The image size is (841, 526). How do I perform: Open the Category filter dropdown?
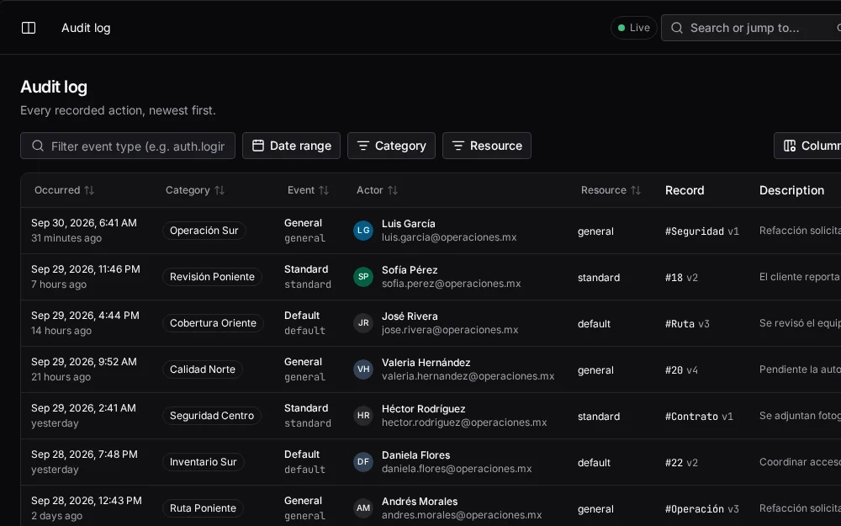[x=392, y=146]
